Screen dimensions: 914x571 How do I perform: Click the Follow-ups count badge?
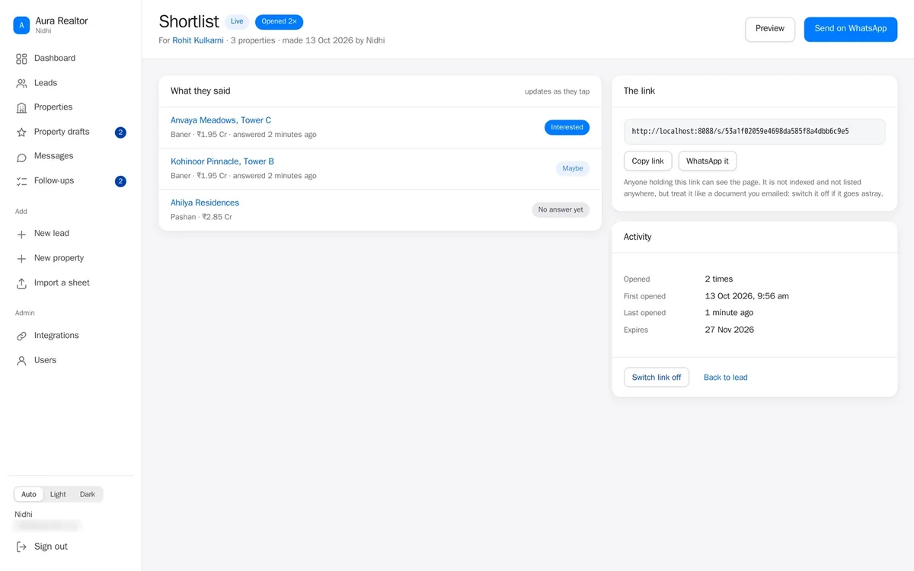120,181
